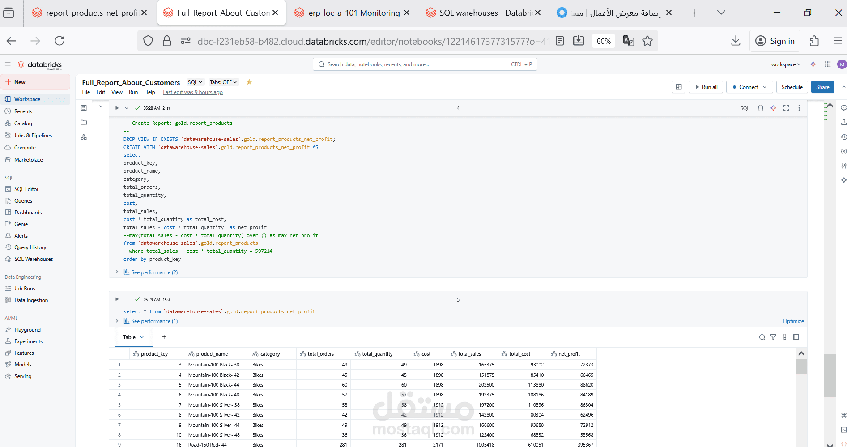Open the Databricks sidebar hamburger menu
This screenshot has height=447, width=847.
(8, 64)
